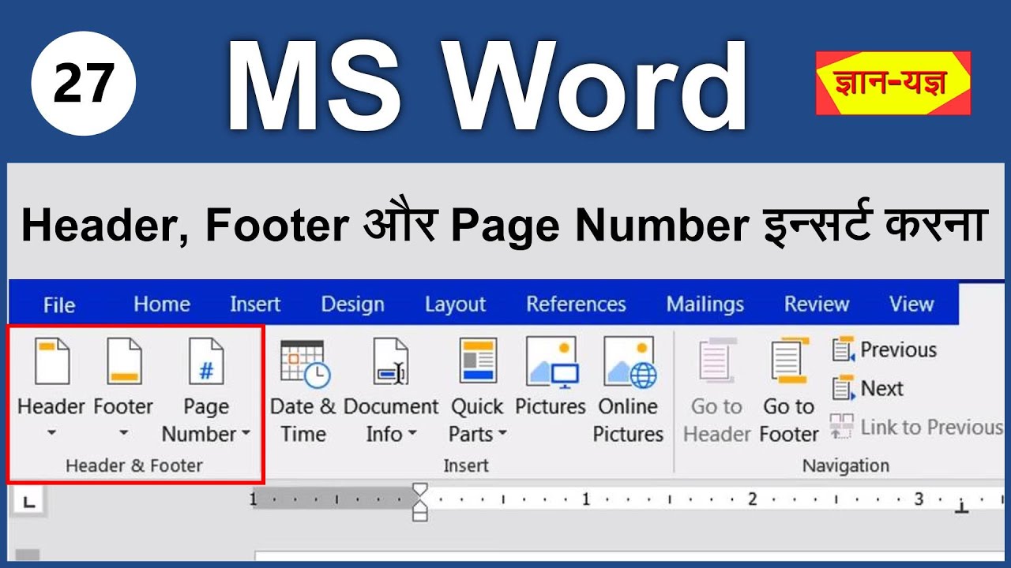Click the Page Number icon
1011x568 pixels.
(206, 361)
